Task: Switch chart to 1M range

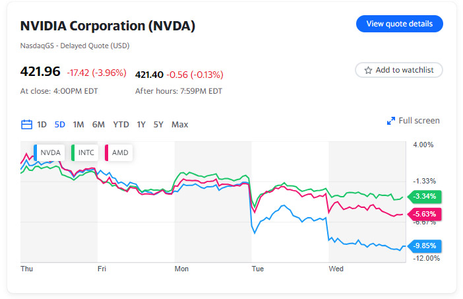Action: (78, 124)
